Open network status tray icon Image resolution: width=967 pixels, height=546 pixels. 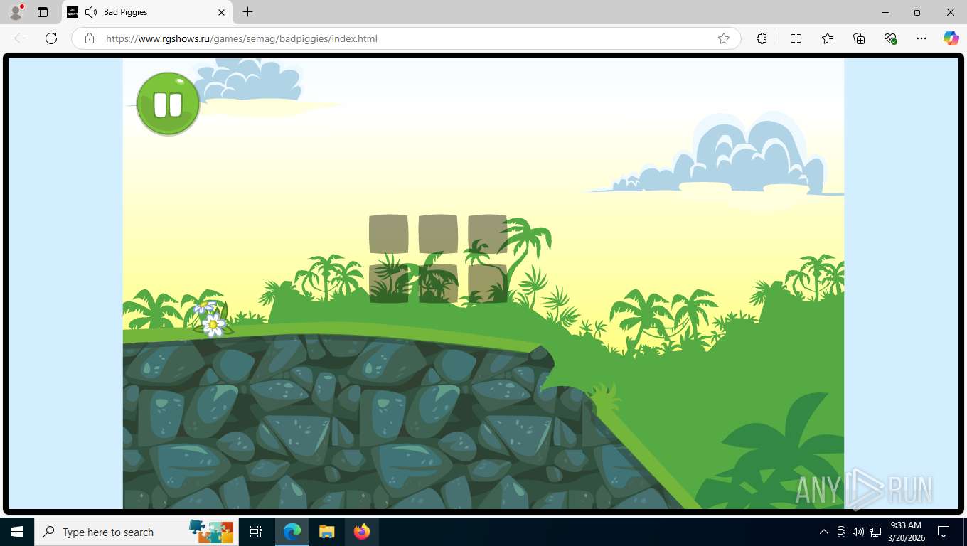875,532
